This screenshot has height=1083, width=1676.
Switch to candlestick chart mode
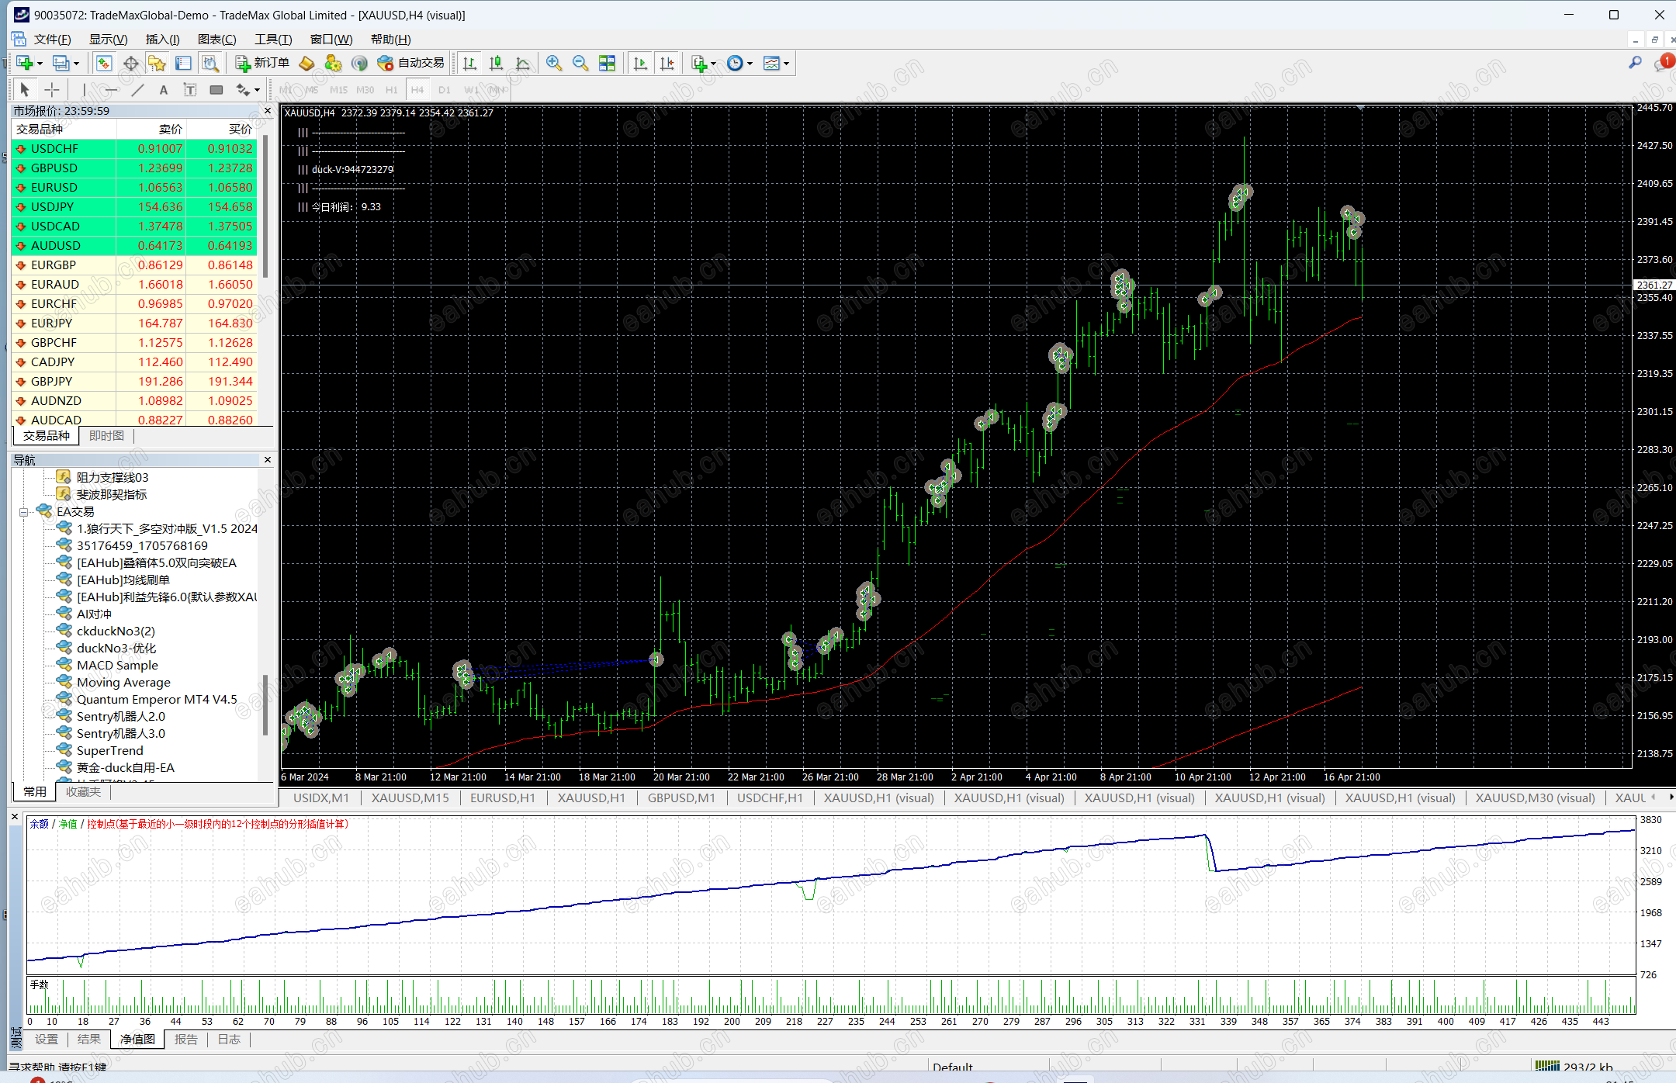496,63
